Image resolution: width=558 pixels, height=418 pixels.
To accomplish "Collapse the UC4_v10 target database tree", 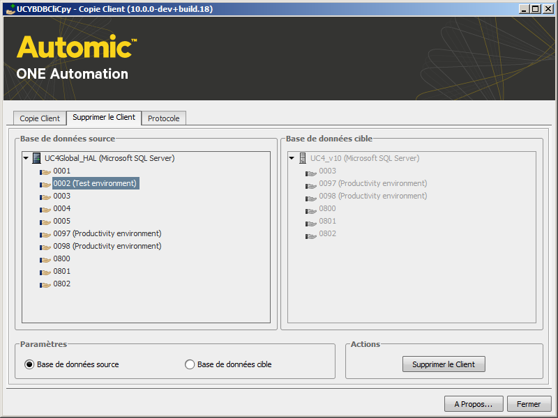I will point(292,158).
